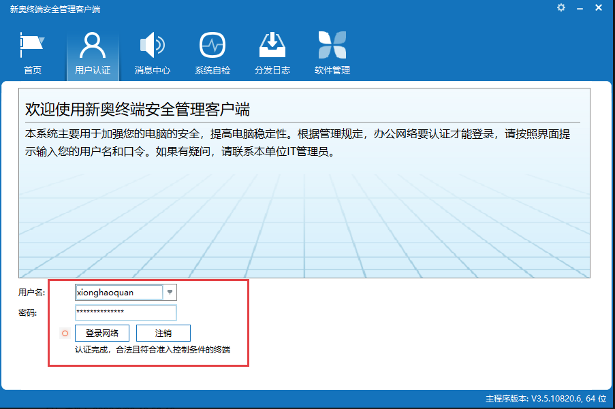Click the 软件管理 tab label

(332, 70)
